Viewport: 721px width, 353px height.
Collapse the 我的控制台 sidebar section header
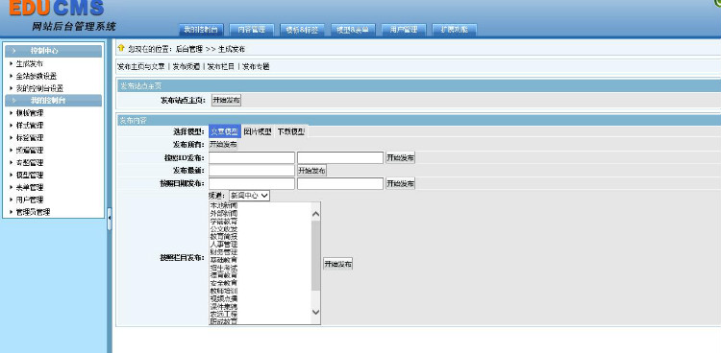53,101
